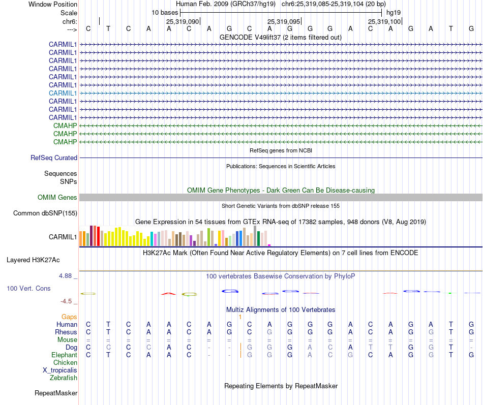Select the Scale track label
Screen dimensions: 483x405
pos(69,13)
